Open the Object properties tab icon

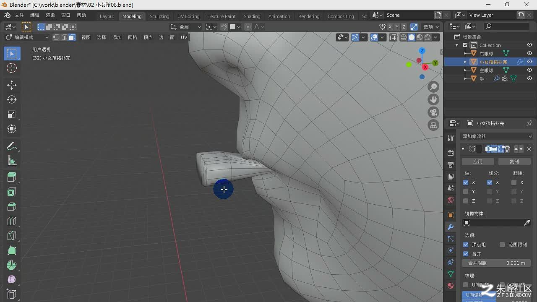(x=451, y=215)
